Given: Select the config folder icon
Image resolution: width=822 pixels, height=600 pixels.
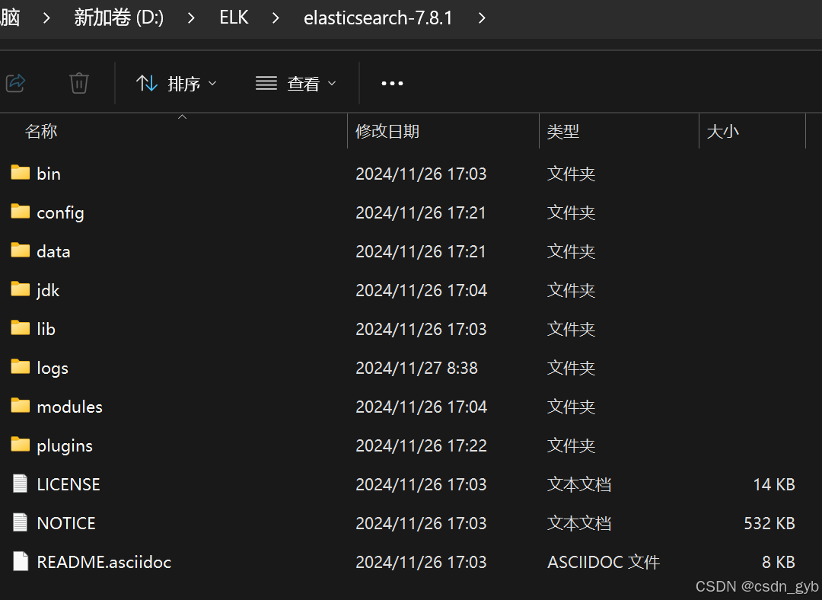Looking at the screenshot, I should [21, 211].
